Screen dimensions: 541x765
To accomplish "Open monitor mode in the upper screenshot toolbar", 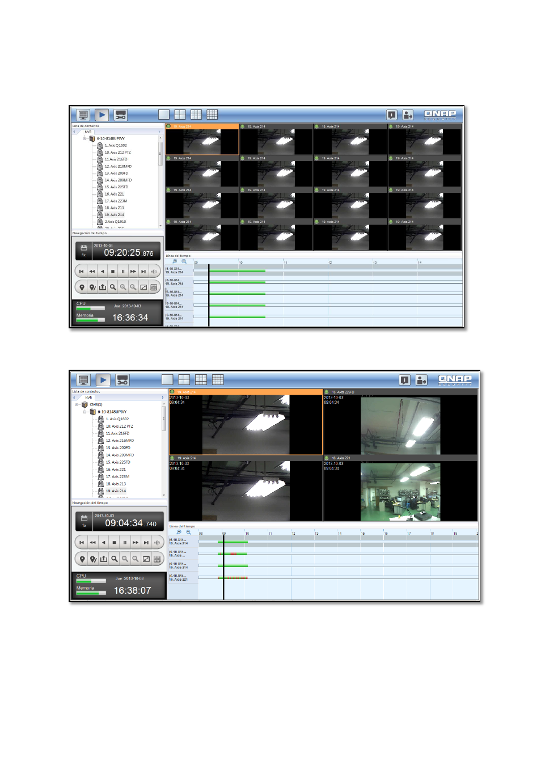I will 83,115.
